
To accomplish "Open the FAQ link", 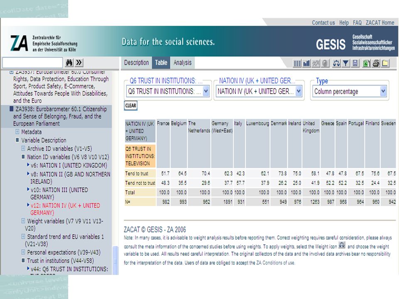I will coord(357,22).
